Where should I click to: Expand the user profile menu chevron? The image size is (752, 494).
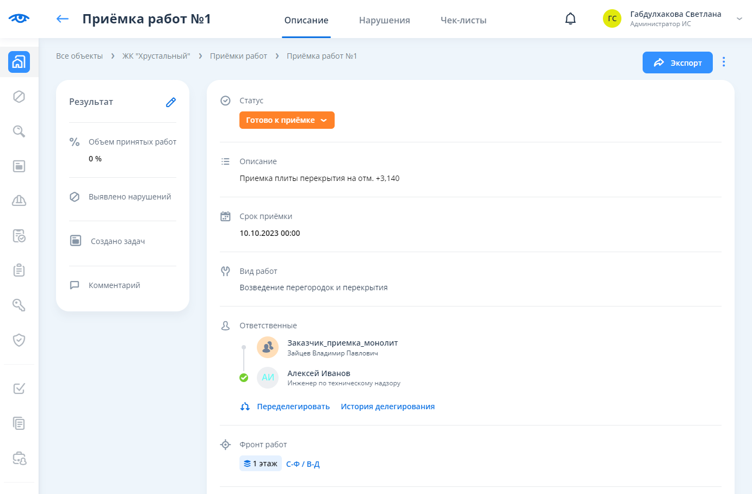(x=739, y=19)
